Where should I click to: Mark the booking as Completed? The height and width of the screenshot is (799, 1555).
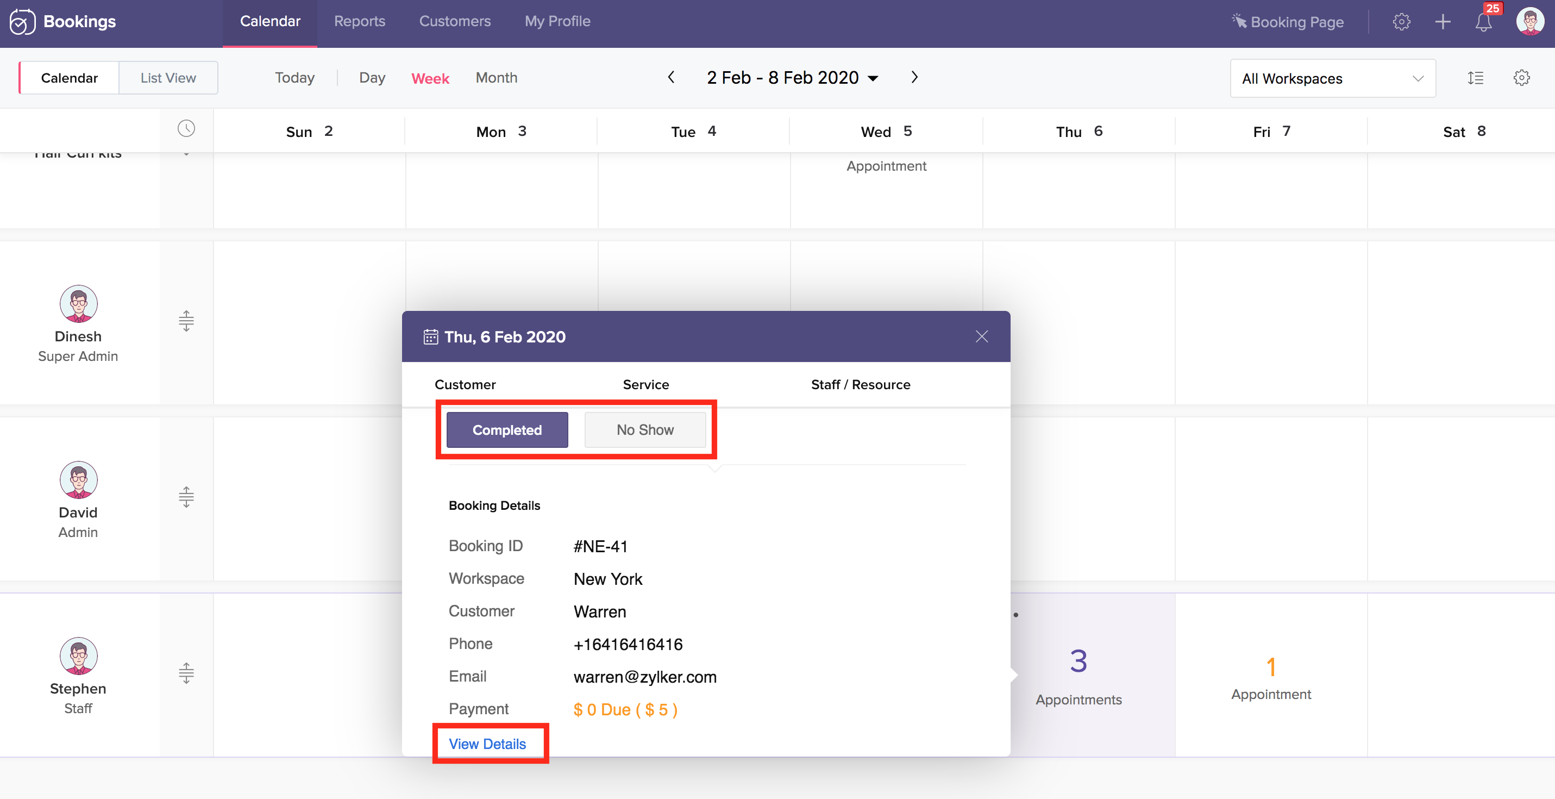pos(506,430)
